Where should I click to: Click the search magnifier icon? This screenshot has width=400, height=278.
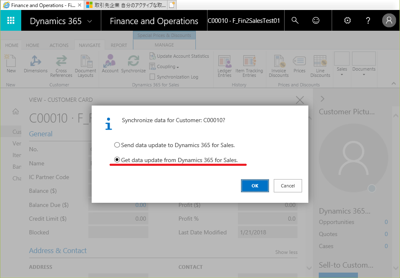click(295, 20)
